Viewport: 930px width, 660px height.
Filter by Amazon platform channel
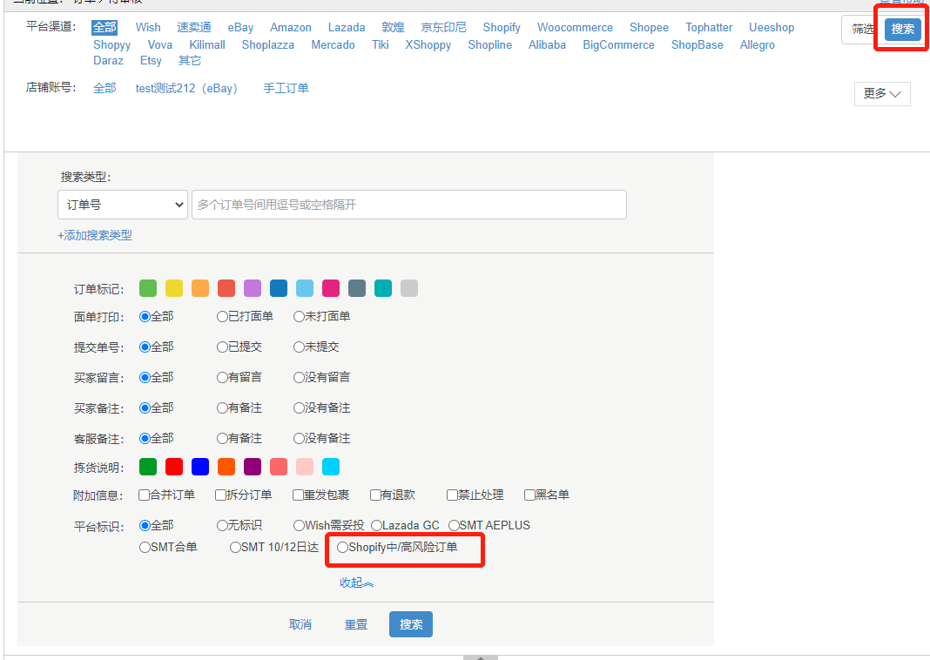pyautogui.click(x=291, y=27)
